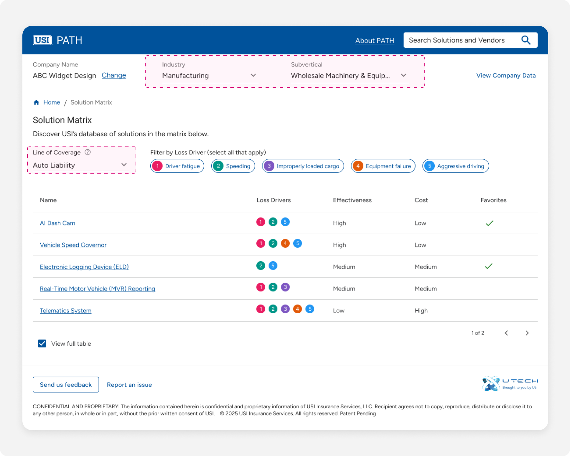Click the Search Solutions and Vendors field

click(x=471, y=40)
